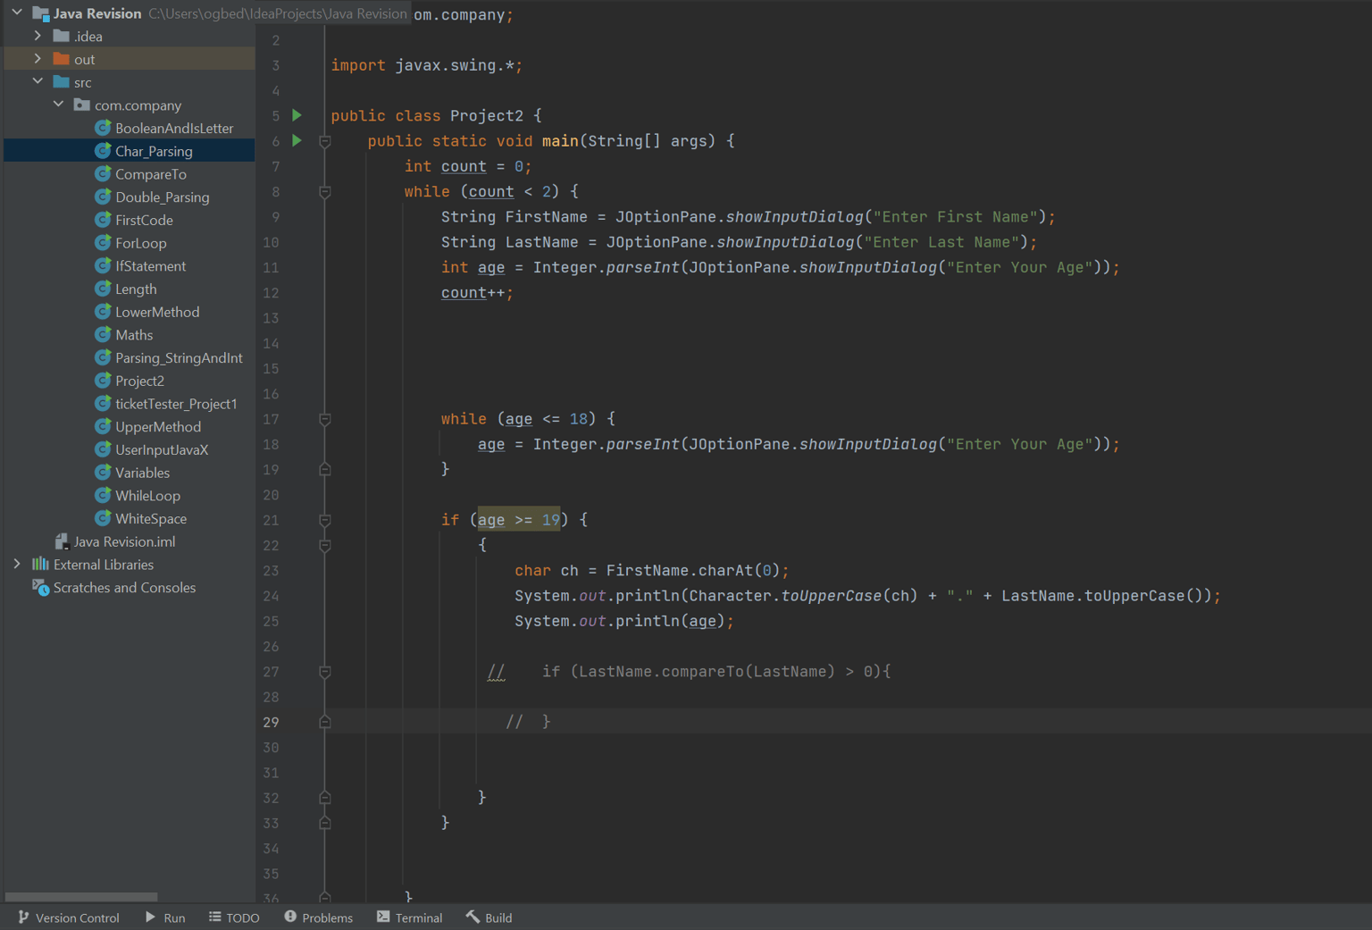
Task: Open the Terminal tool window
Action: 410,917
